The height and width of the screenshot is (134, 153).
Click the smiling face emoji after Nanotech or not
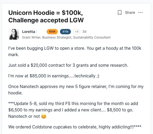point(44,116)
